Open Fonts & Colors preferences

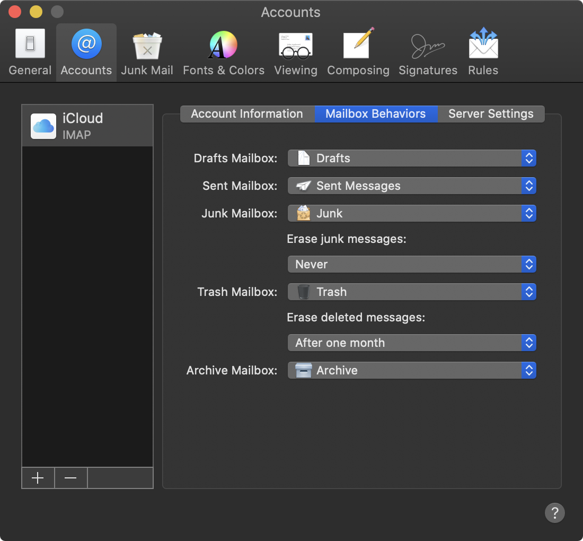pos(224,52)
